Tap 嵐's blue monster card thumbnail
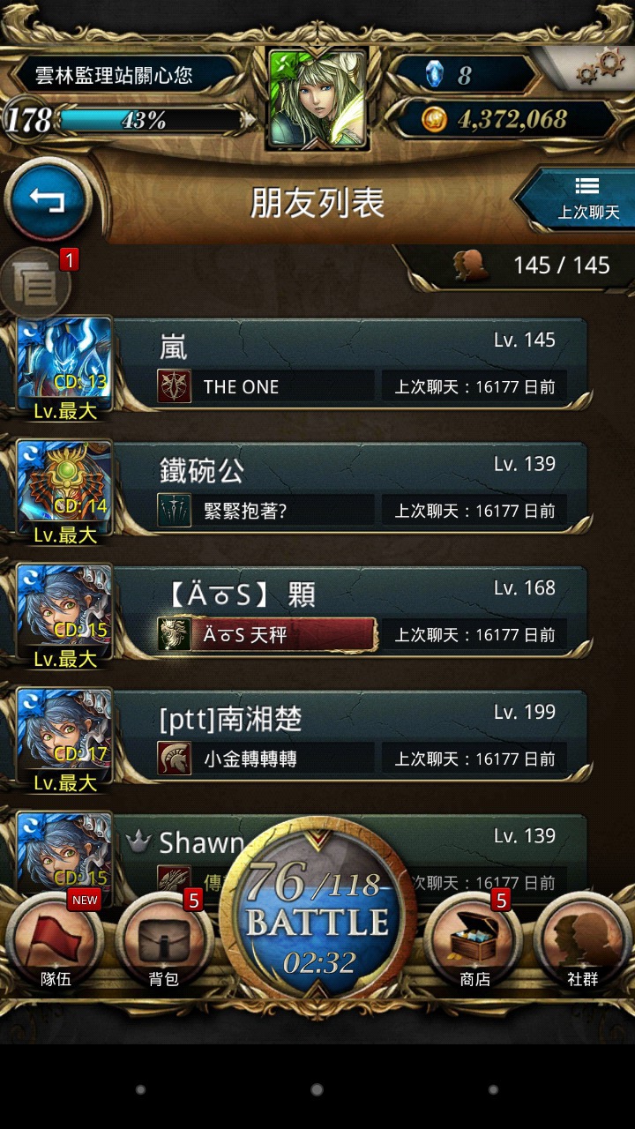 [64, 365]
